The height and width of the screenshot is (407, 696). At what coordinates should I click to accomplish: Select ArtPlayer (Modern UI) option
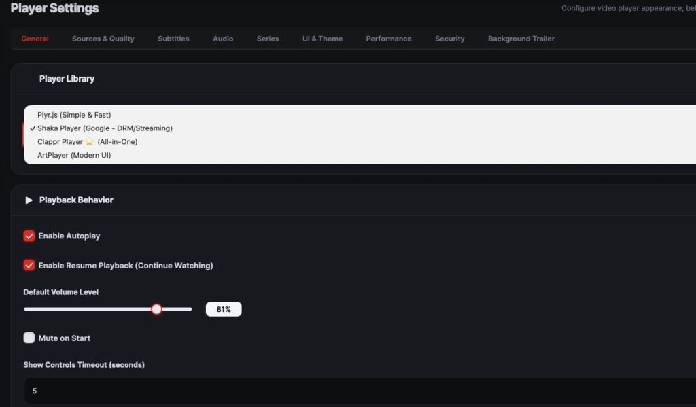74,156
